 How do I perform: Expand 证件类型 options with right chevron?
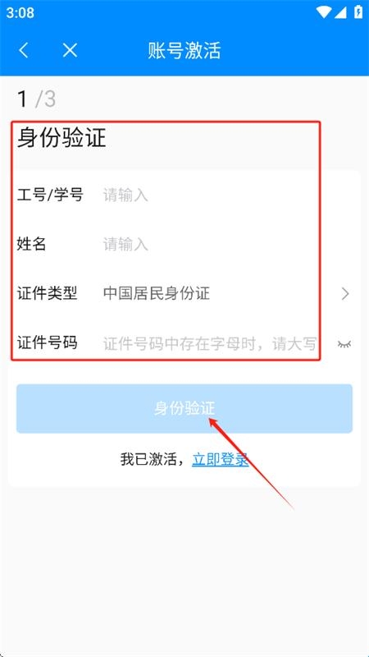point(345,294)
